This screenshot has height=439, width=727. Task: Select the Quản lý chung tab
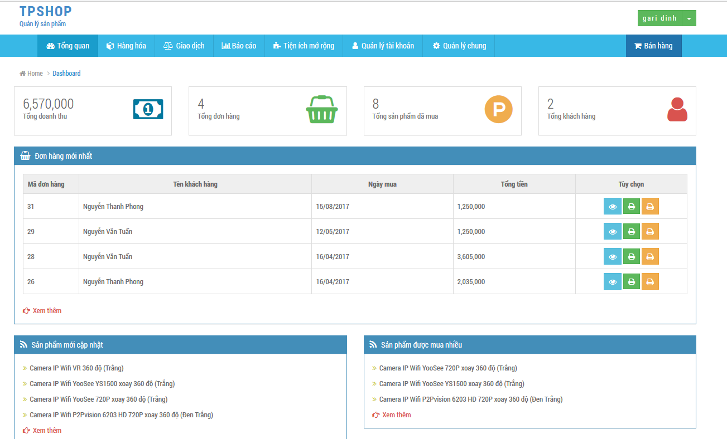[x=459, y=46]
